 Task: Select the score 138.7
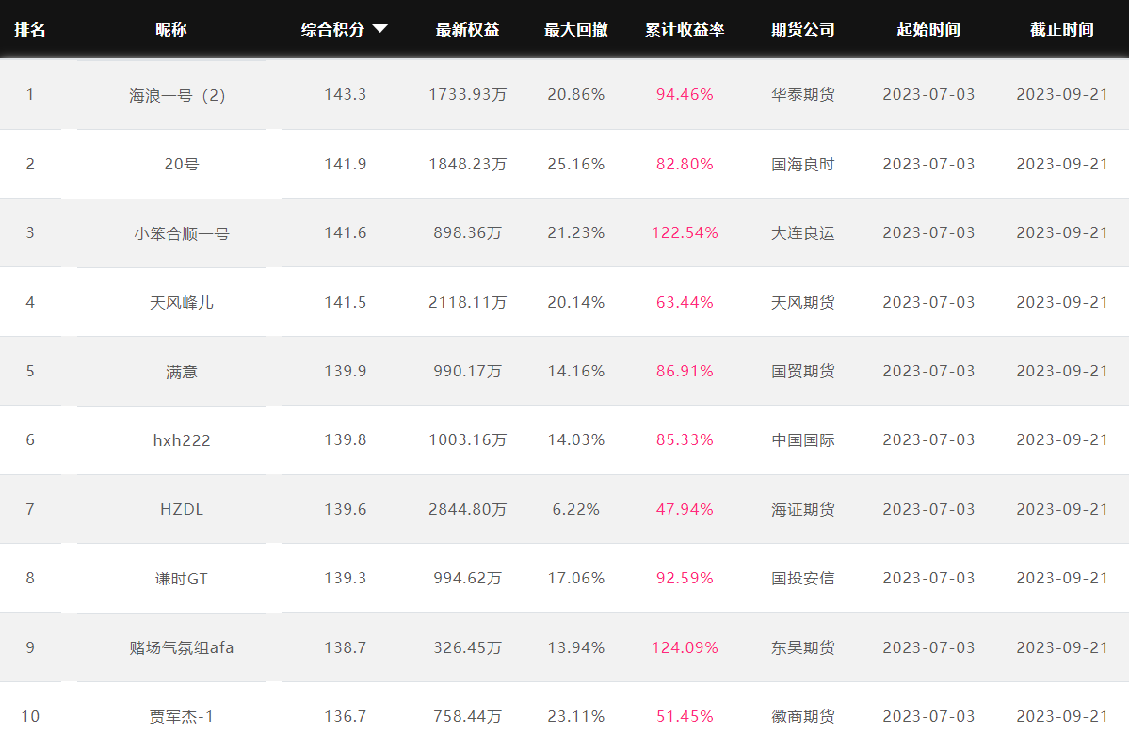click(345, 647)
